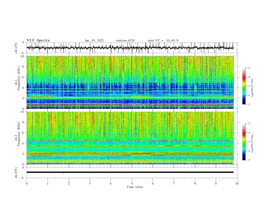
Task: Click the "ch.3(V)" axis label
Action: pyautogui.click(x=16, y=173)
